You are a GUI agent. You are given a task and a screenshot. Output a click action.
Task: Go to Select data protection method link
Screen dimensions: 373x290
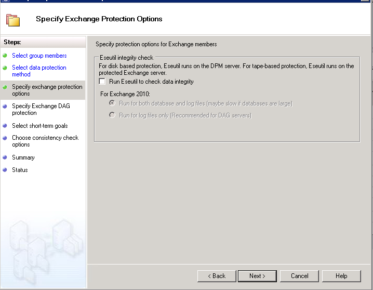tap(39, 71)
